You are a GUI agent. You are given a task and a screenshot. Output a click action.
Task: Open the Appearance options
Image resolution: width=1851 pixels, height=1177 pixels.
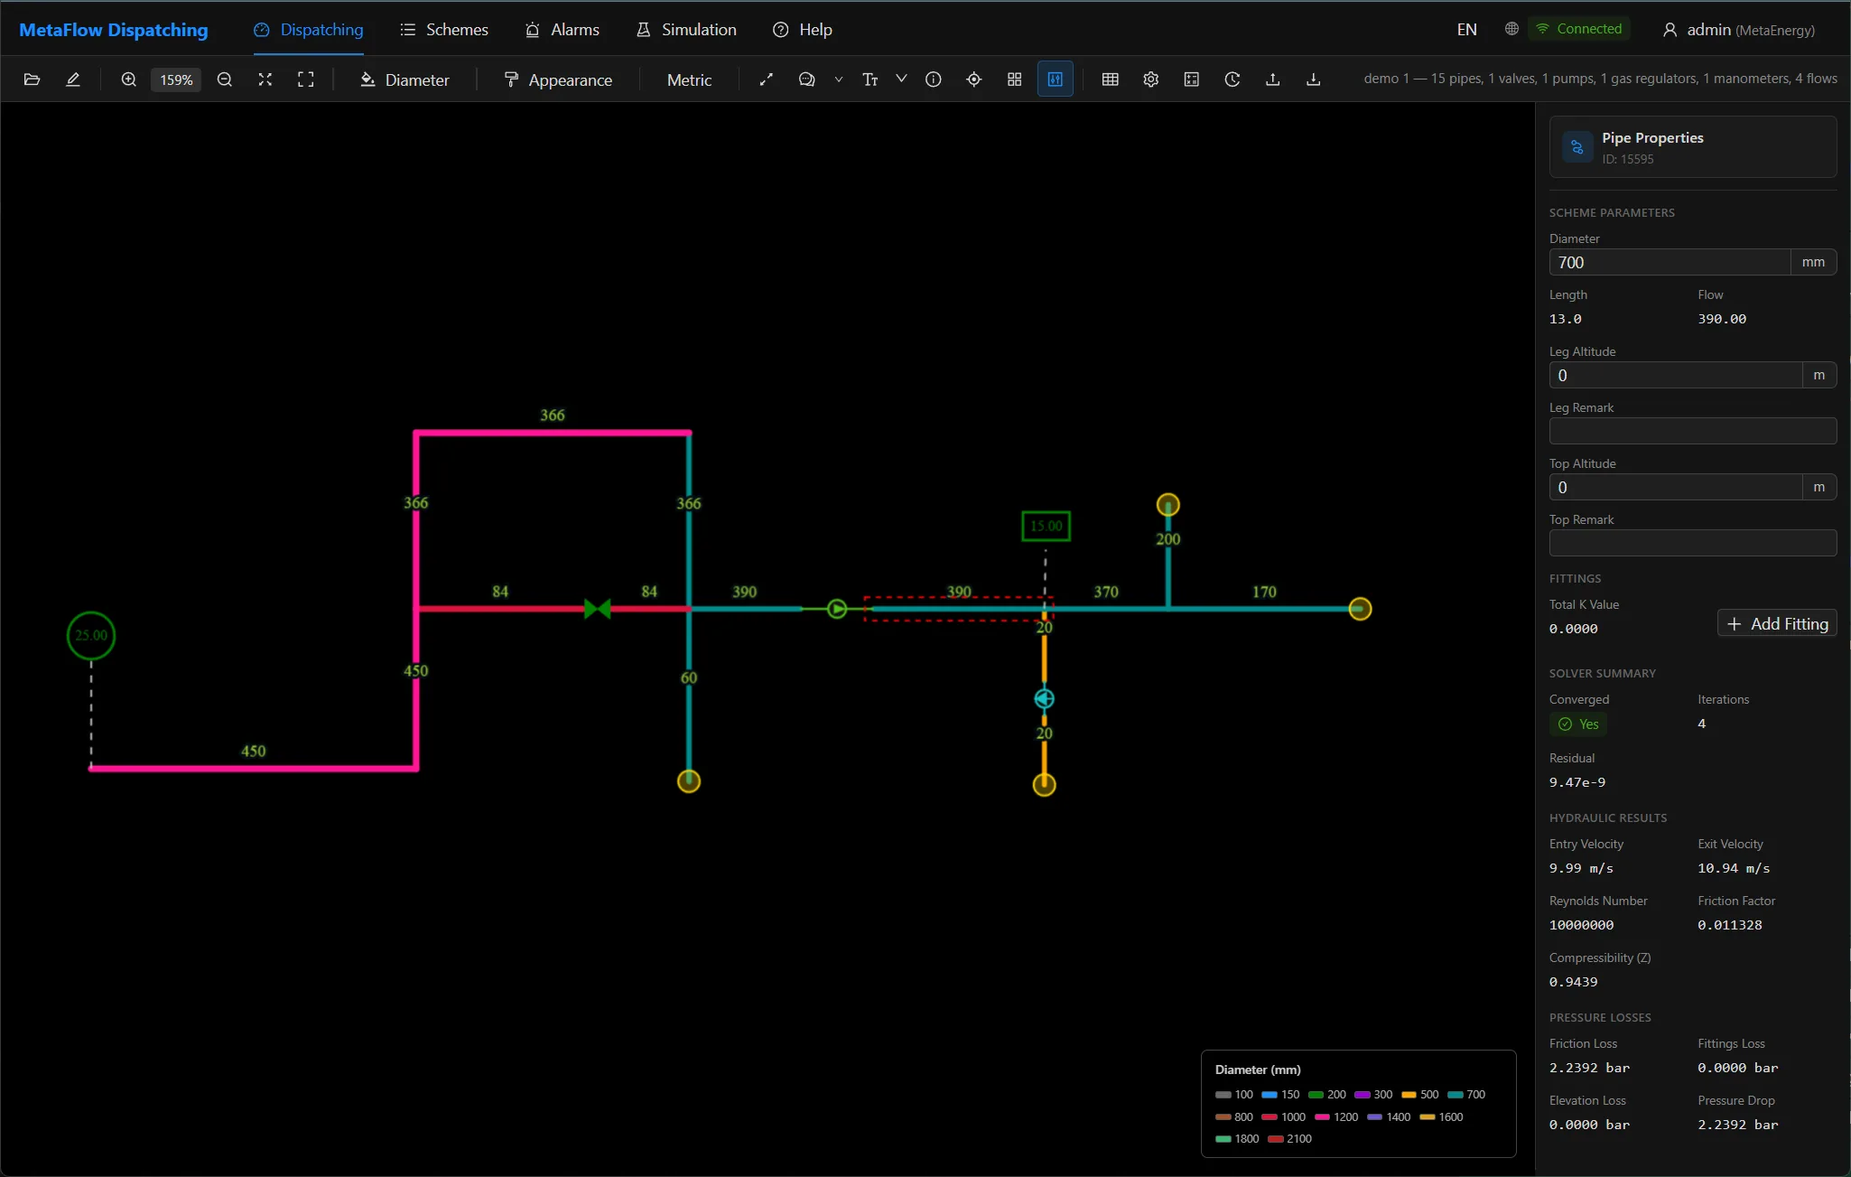pos(558,79)
